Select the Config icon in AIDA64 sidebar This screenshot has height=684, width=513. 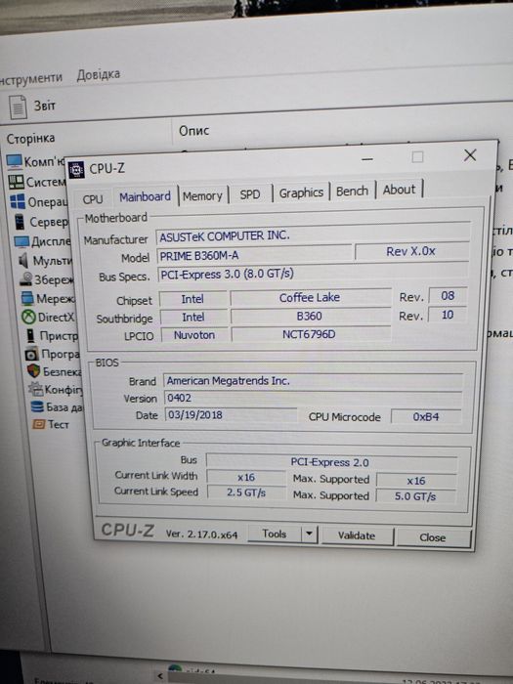(35, 389)
